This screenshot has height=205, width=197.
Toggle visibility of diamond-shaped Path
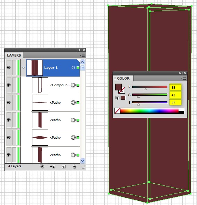click(x=9, y=138)
